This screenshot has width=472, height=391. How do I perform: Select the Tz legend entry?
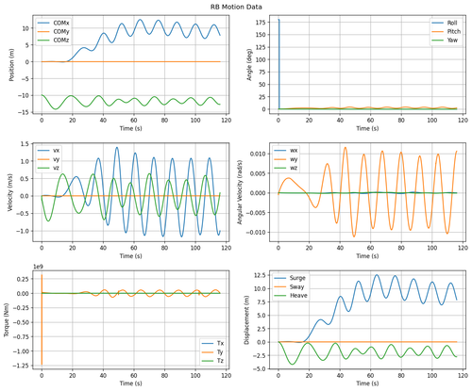[212, 361]
